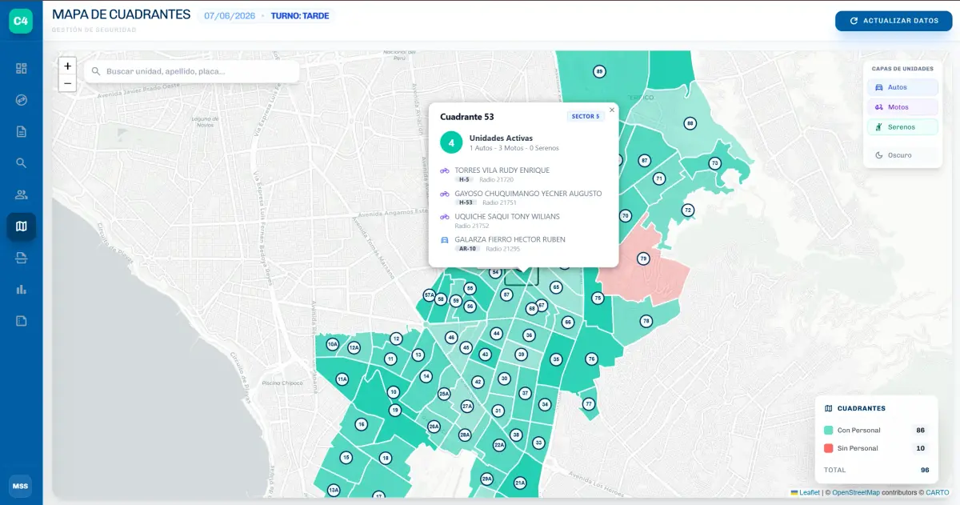The width and height of the screenshot is (960, 505).
Task: Select quadrant marker 37 on map
Action: 525,393
